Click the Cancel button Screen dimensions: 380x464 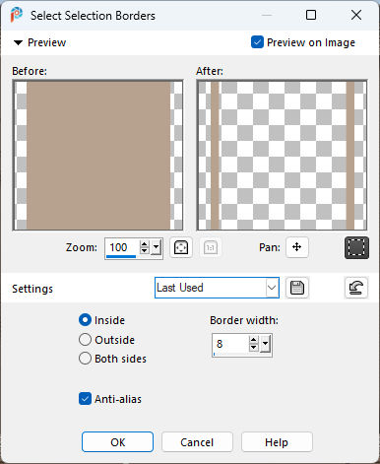[x=197, y=442]
